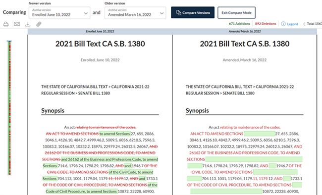This screenshot has height=195, width=322.
Task: Click the download icon
Action: pyautogui.click(x=28, y=24)
